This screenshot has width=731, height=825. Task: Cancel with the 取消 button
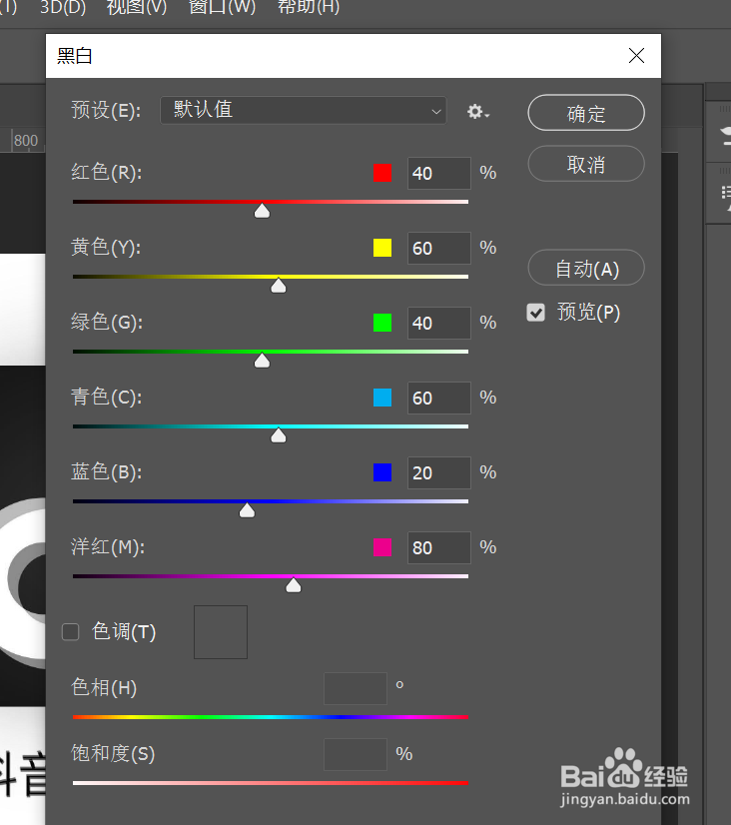[586, 164]
